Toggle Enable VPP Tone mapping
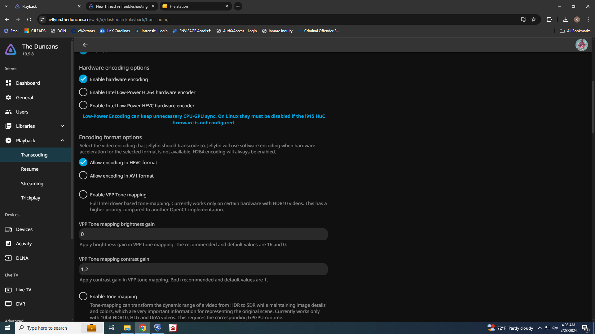 click(x=83, y=195)
